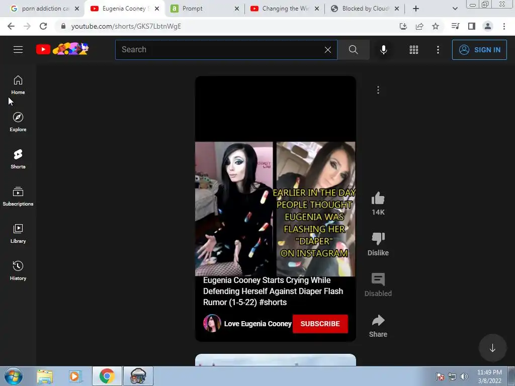Screen dimensions: 515x386
Task: Open Library in the sidebar
Action: (x=18, y=233)
